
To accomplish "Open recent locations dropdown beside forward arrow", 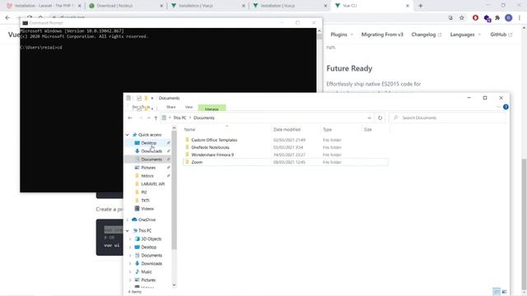I will click(x=148, y=118).
